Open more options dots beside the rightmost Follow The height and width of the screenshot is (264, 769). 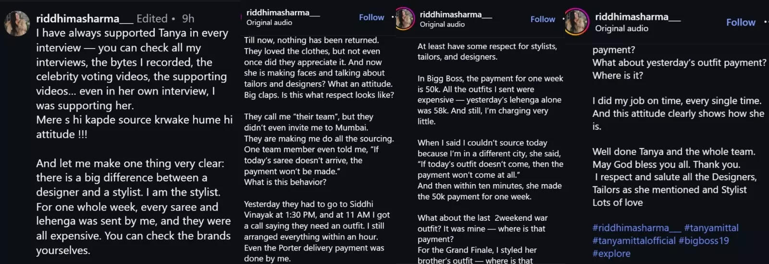(x=766, y=22)
